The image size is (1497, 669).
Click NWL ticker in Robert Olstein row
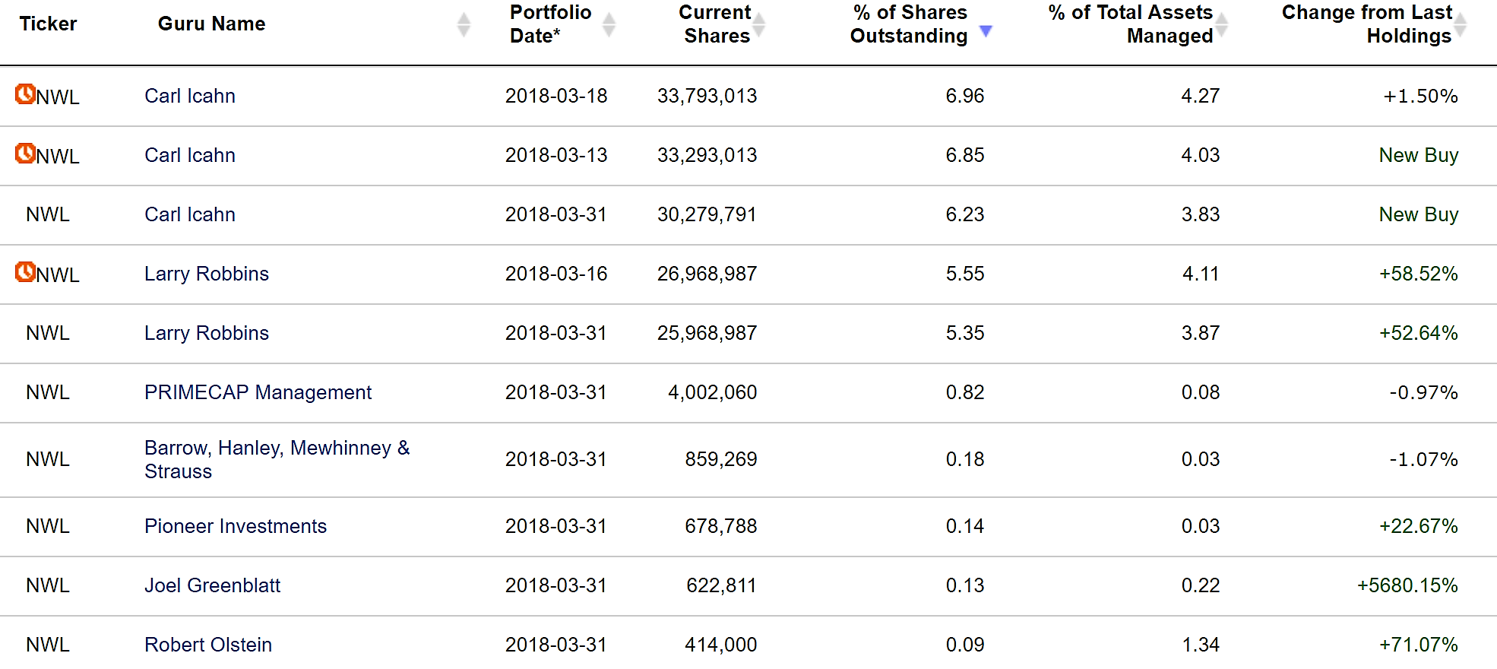(48, 645)
